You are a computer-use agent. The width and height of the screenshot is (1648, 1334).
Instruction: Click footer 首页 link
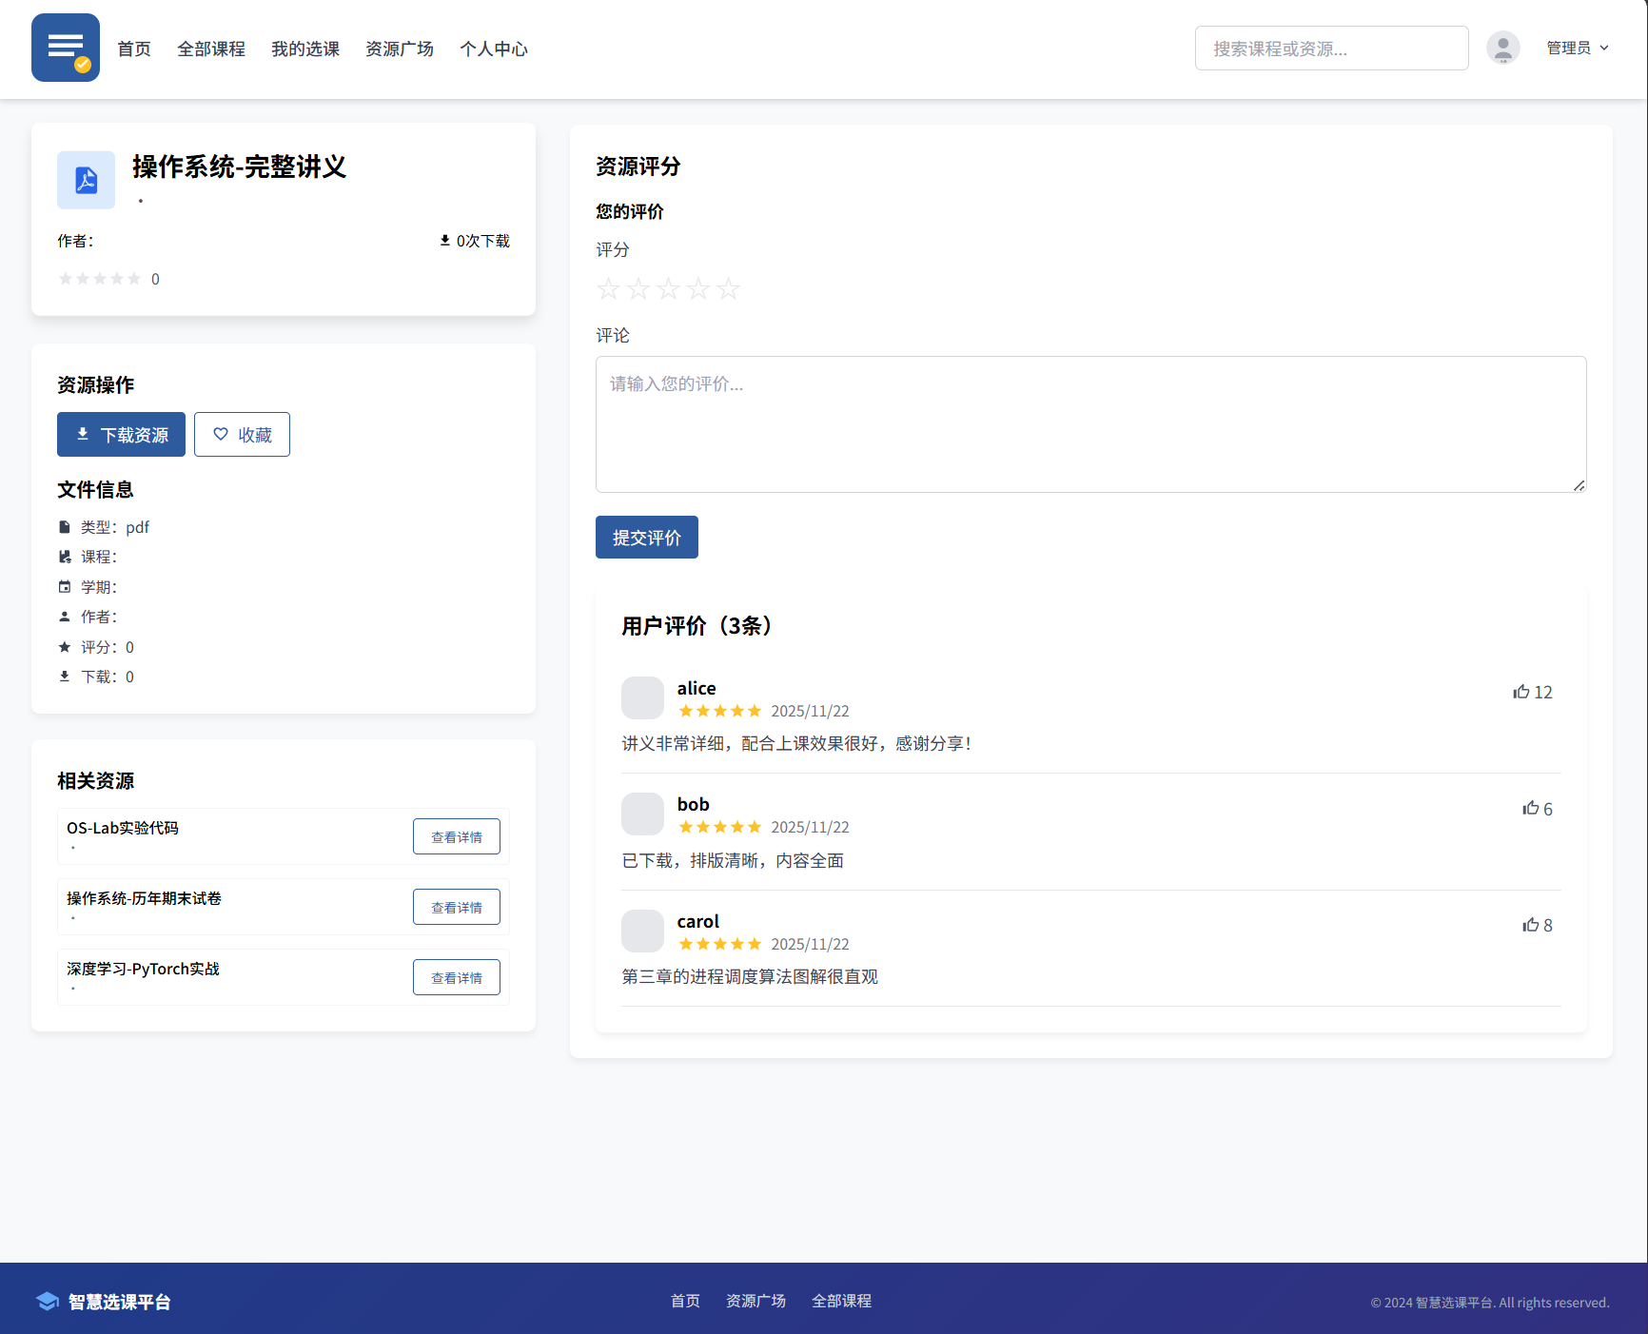tap(685, 1301)
